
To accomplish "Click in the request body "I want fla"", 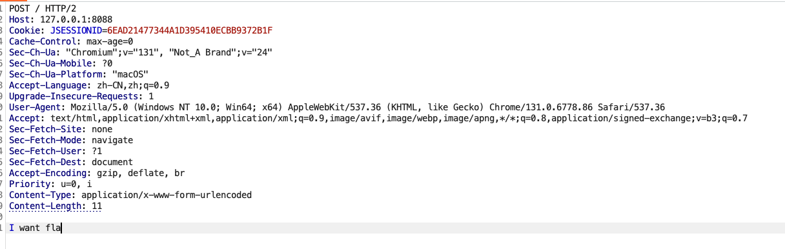I will [35, 228].
